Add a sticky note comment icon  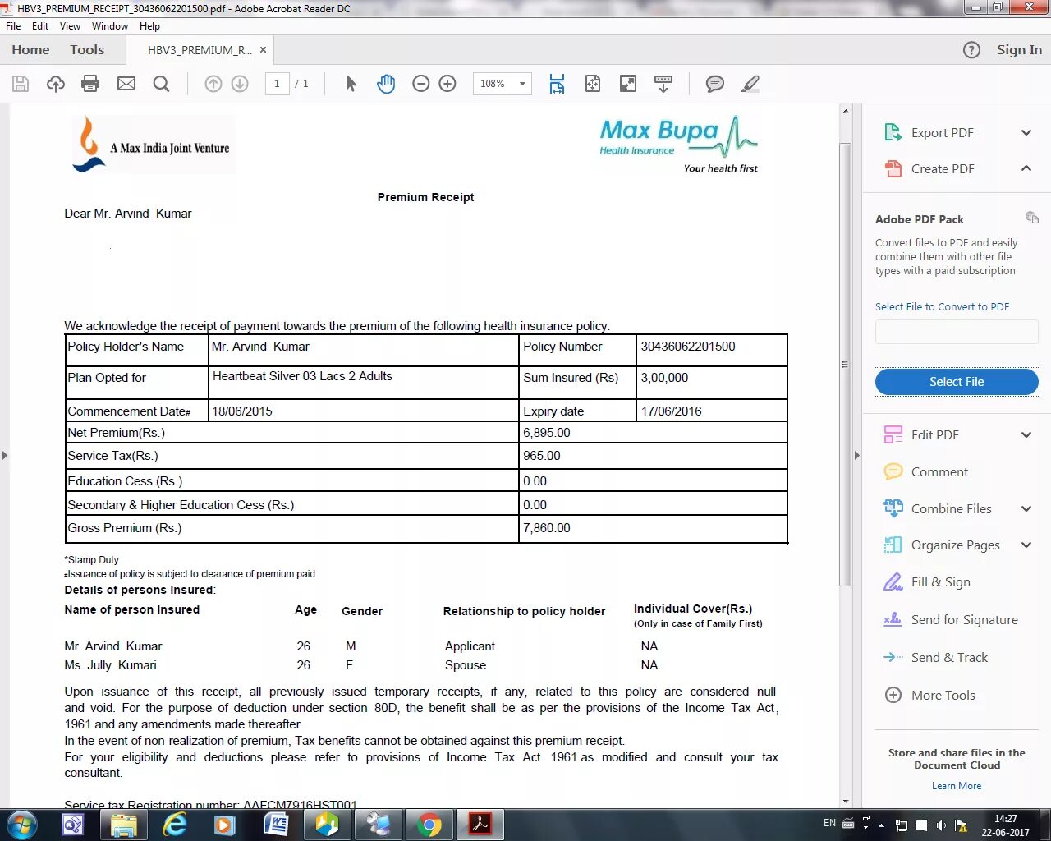(715, 84)
